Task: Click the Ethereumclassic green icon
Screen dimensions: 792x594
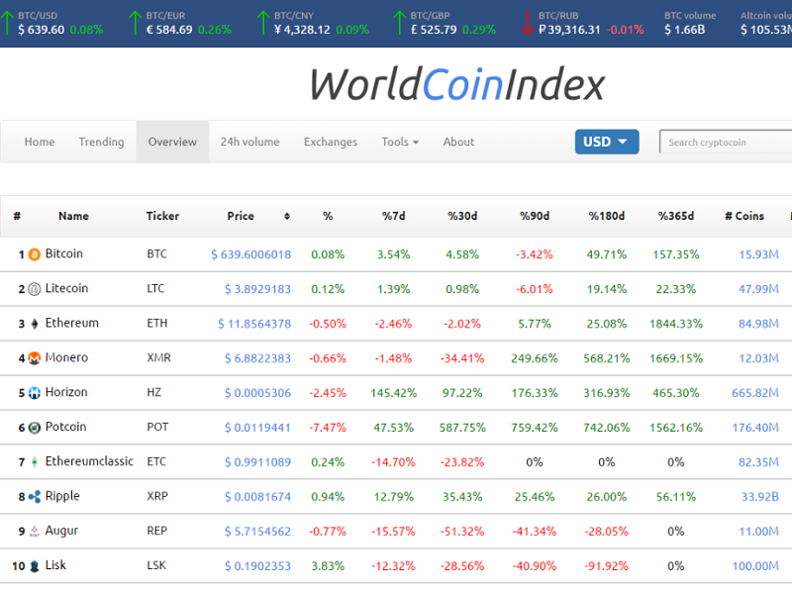Action: coord(35,462)
